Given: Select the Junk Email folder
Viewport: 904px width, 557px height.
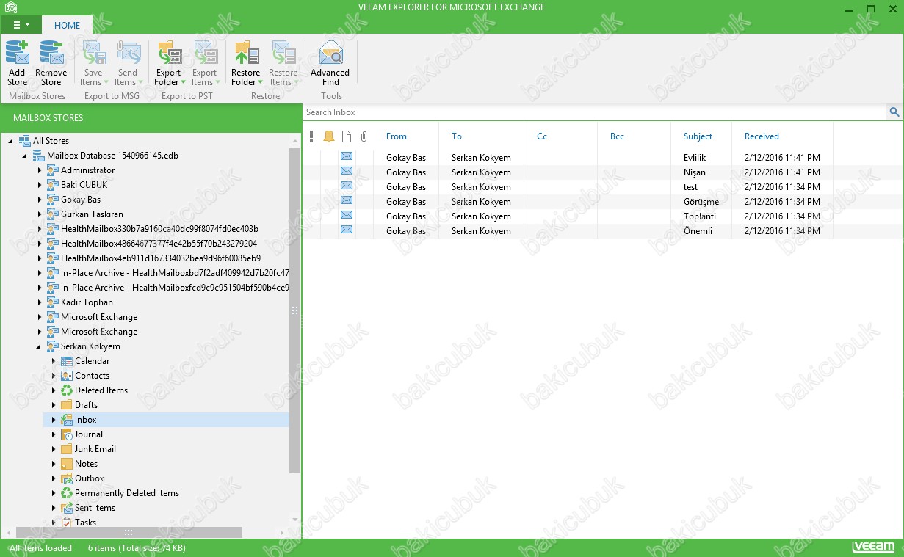Looking at the screenshot, I should point(95,449).
